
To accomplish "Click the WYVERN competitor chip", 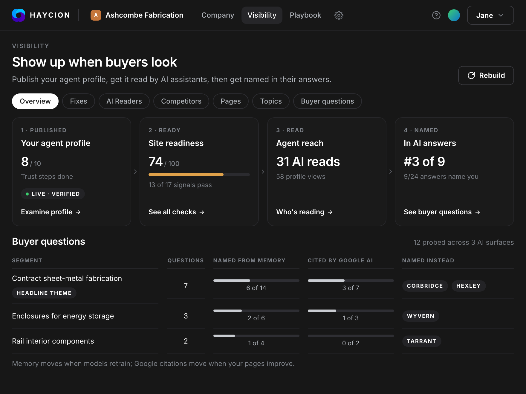I will click(421, 316).
